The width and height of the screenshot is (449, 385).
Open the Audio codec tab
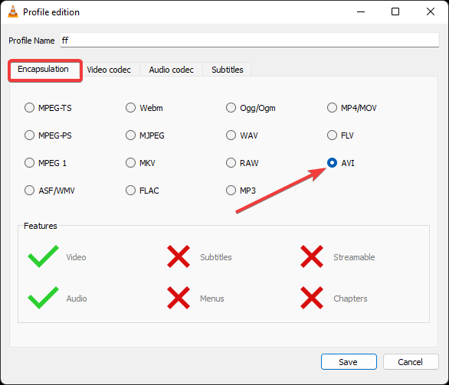(x=171, y=70)
